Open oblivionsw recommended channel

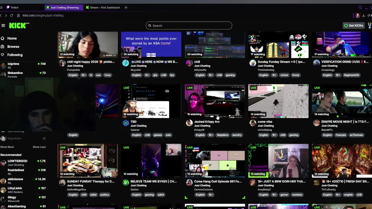[x=23, y=181]
